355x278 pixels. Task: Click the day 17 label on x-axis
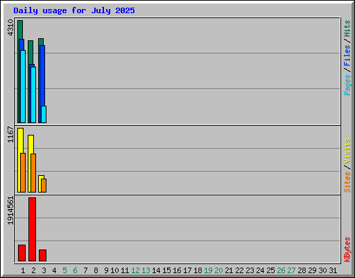[x=187, y=270]
